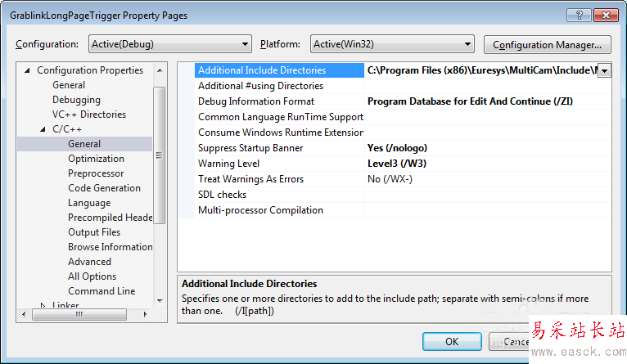Open the Configuration Manager

coord(548,44)
